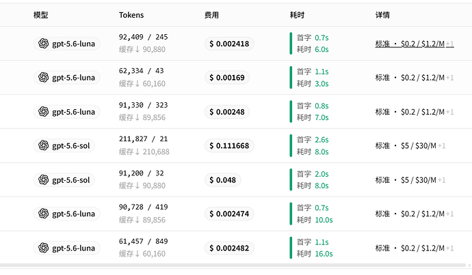The width and height of the screenshot is (472, 275).
Task: Click token count 90,728 / 419
Action: click(143, 207)
